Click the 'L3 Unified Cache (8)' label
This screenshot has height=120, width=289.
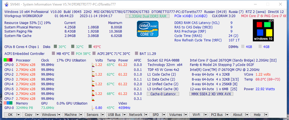point(163,89)
